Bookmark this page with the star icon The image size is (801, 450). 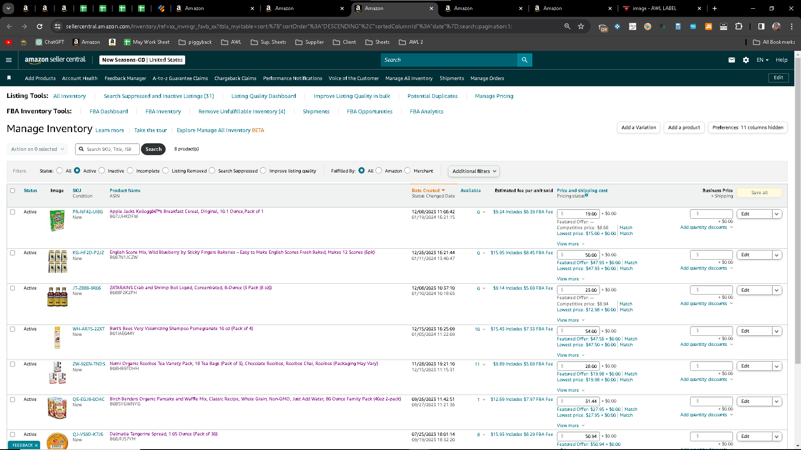(x=581, y=26)
